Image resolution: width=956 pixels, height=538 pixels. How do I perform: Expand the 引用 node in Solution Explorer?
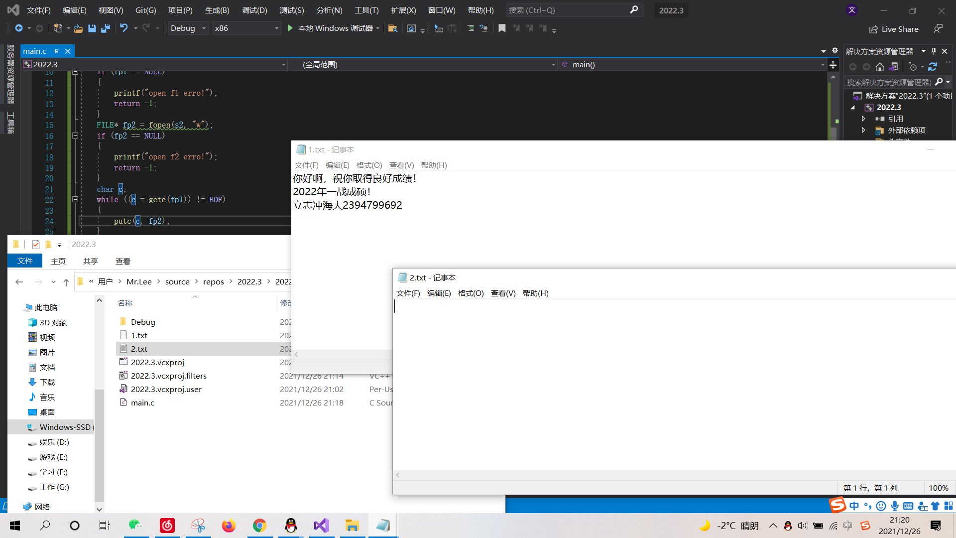pyautogui.click(x=863, y=119)
